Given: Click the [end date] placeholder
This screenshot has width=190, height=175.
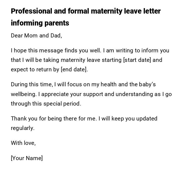Looking at the screenshot, I should [x=74, y=69].
